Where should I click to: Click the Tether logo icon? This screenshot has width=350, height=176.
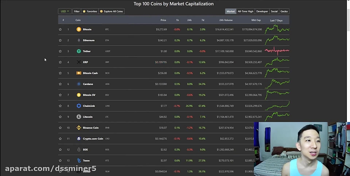click(x=79, y=51)
